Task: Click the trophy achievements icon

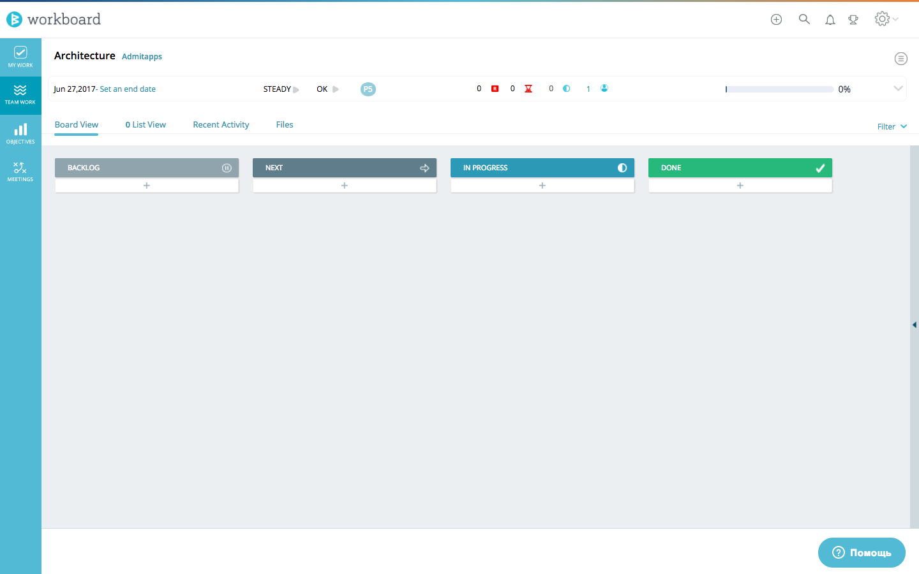Action: click(x=853, y=19)
